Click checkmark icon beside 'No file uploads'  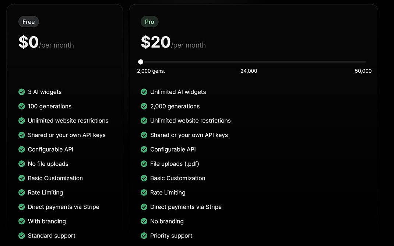pyautogui.click(x=22, y=164)
